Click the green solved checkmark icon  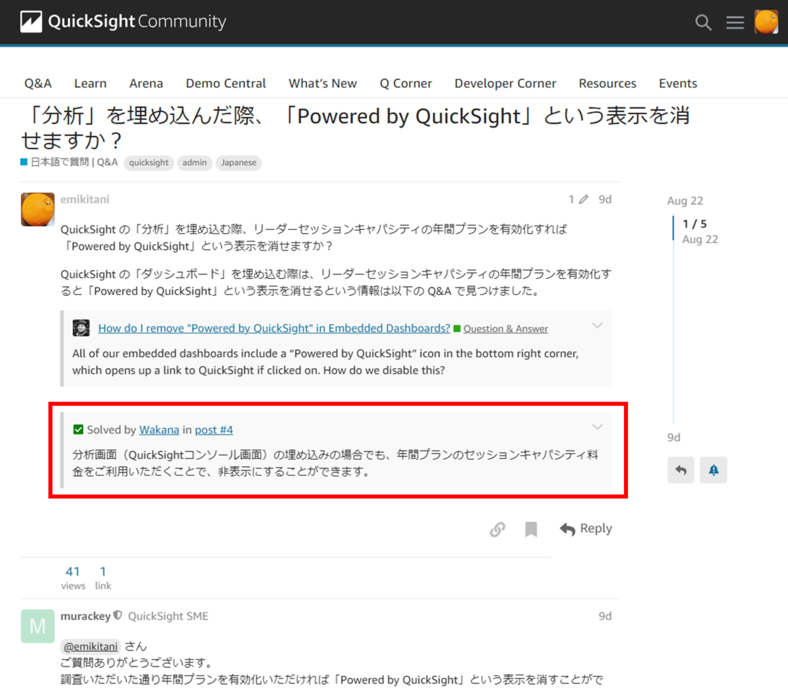[x=78, y=429]
